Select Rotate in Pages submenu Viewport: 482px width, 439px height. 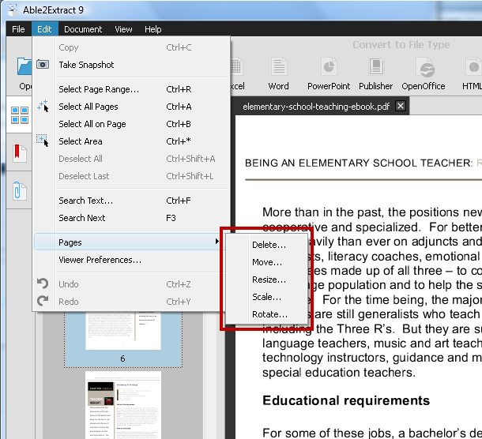(267, 314)
